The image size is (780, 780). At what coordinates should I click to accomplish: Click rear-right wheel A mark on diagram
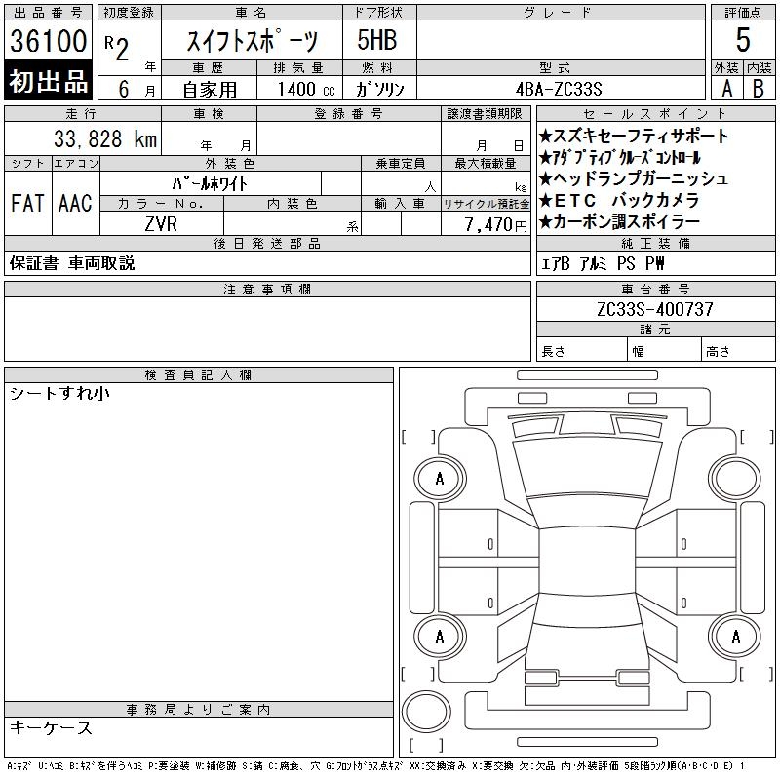point(735,637)
